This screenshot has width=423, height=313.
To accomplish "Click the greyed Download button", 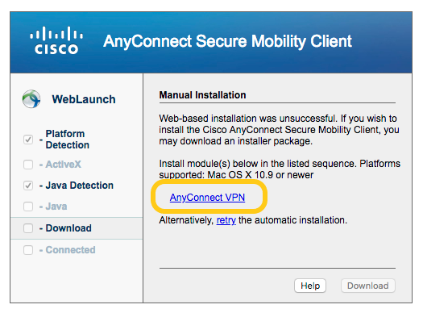I will pos(368,286).
